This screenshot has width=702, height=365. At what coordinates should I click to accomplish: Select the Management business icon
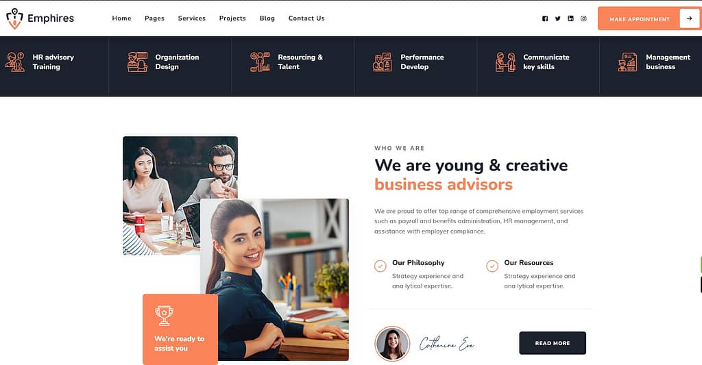point(628,62)
